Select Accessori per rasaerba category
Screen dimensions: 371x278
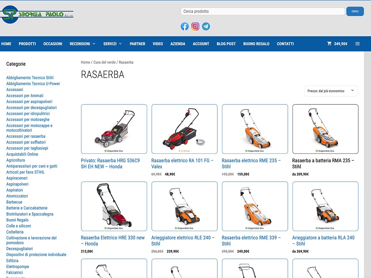(26, 136)
